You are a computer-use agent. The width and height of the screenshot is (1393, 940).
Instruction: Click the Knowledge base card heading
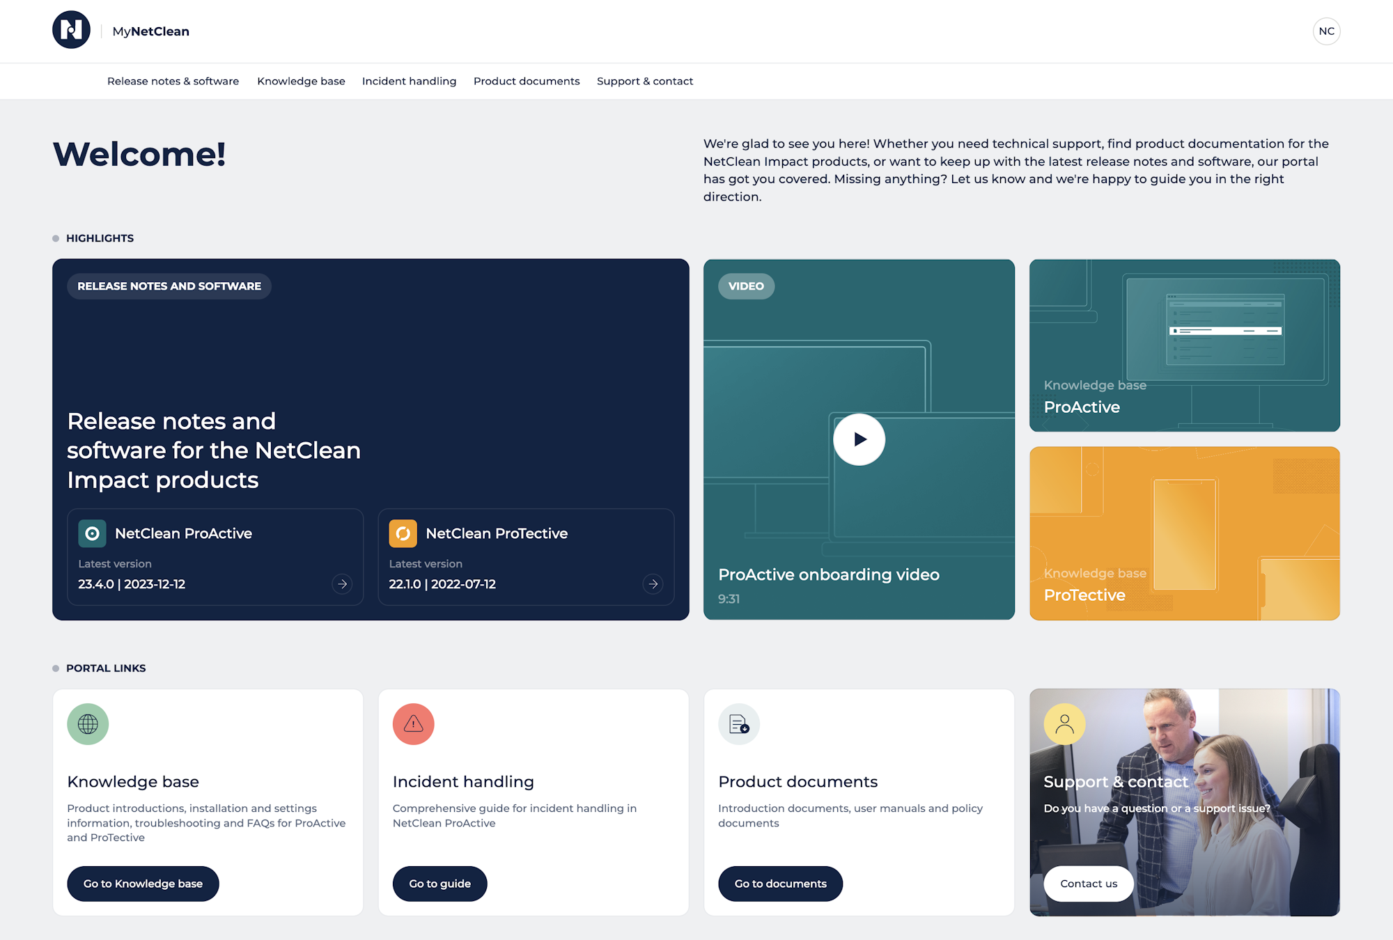[x=133, y=782]
